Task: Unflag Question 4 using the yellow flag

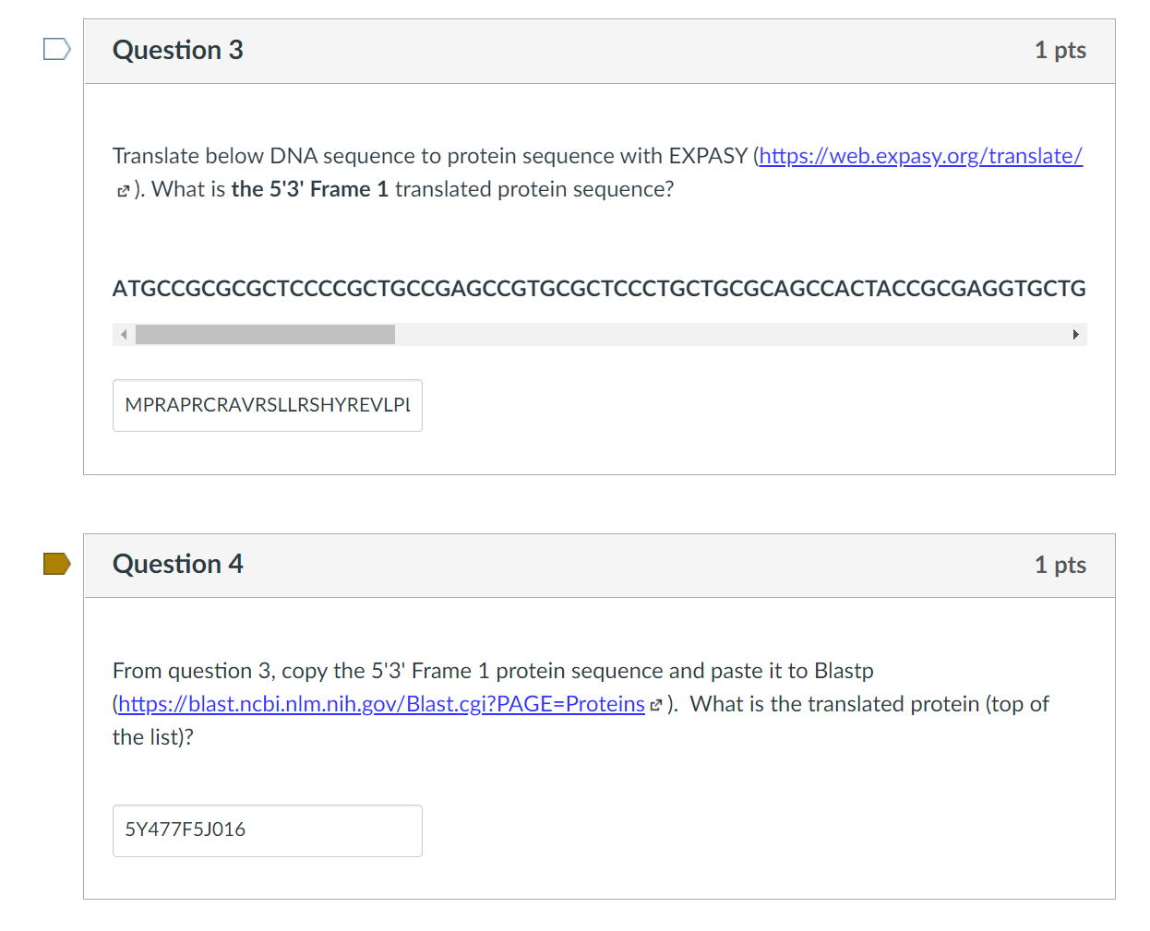Action: [x=56, y=564]
